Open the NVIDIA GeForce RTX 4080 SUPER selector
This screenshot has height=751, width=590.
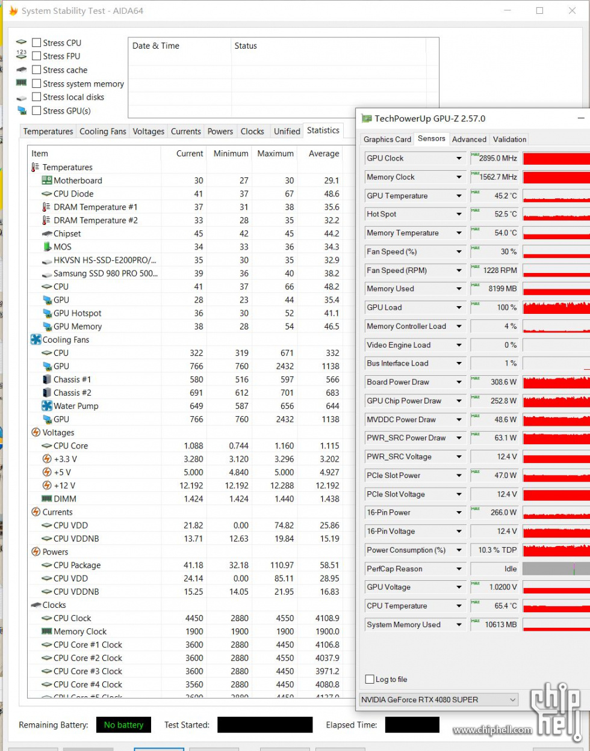coord(438,700)
